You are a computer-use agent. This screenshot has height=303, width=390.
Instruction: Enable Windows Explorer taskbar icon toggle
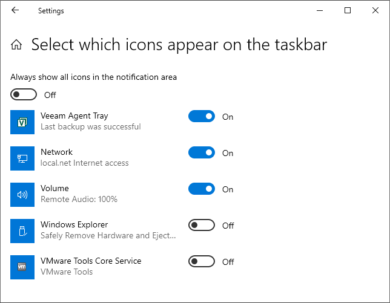[x=202, y=226]
